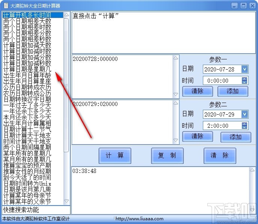Image resolution: width=258 pixels, height=224 pixels.
Task: Select 出生年月计算属相 in list
Action: pyautogui.click(x=33, y=124)
